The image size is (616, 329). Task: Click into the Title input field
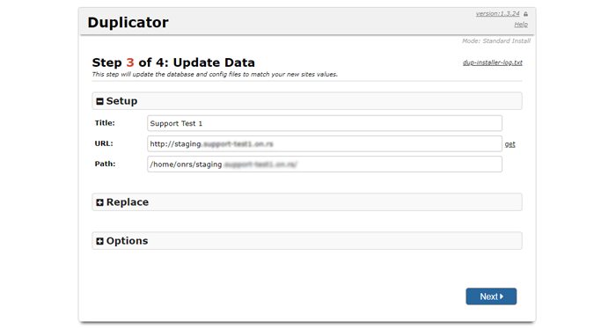coord(325,123)
